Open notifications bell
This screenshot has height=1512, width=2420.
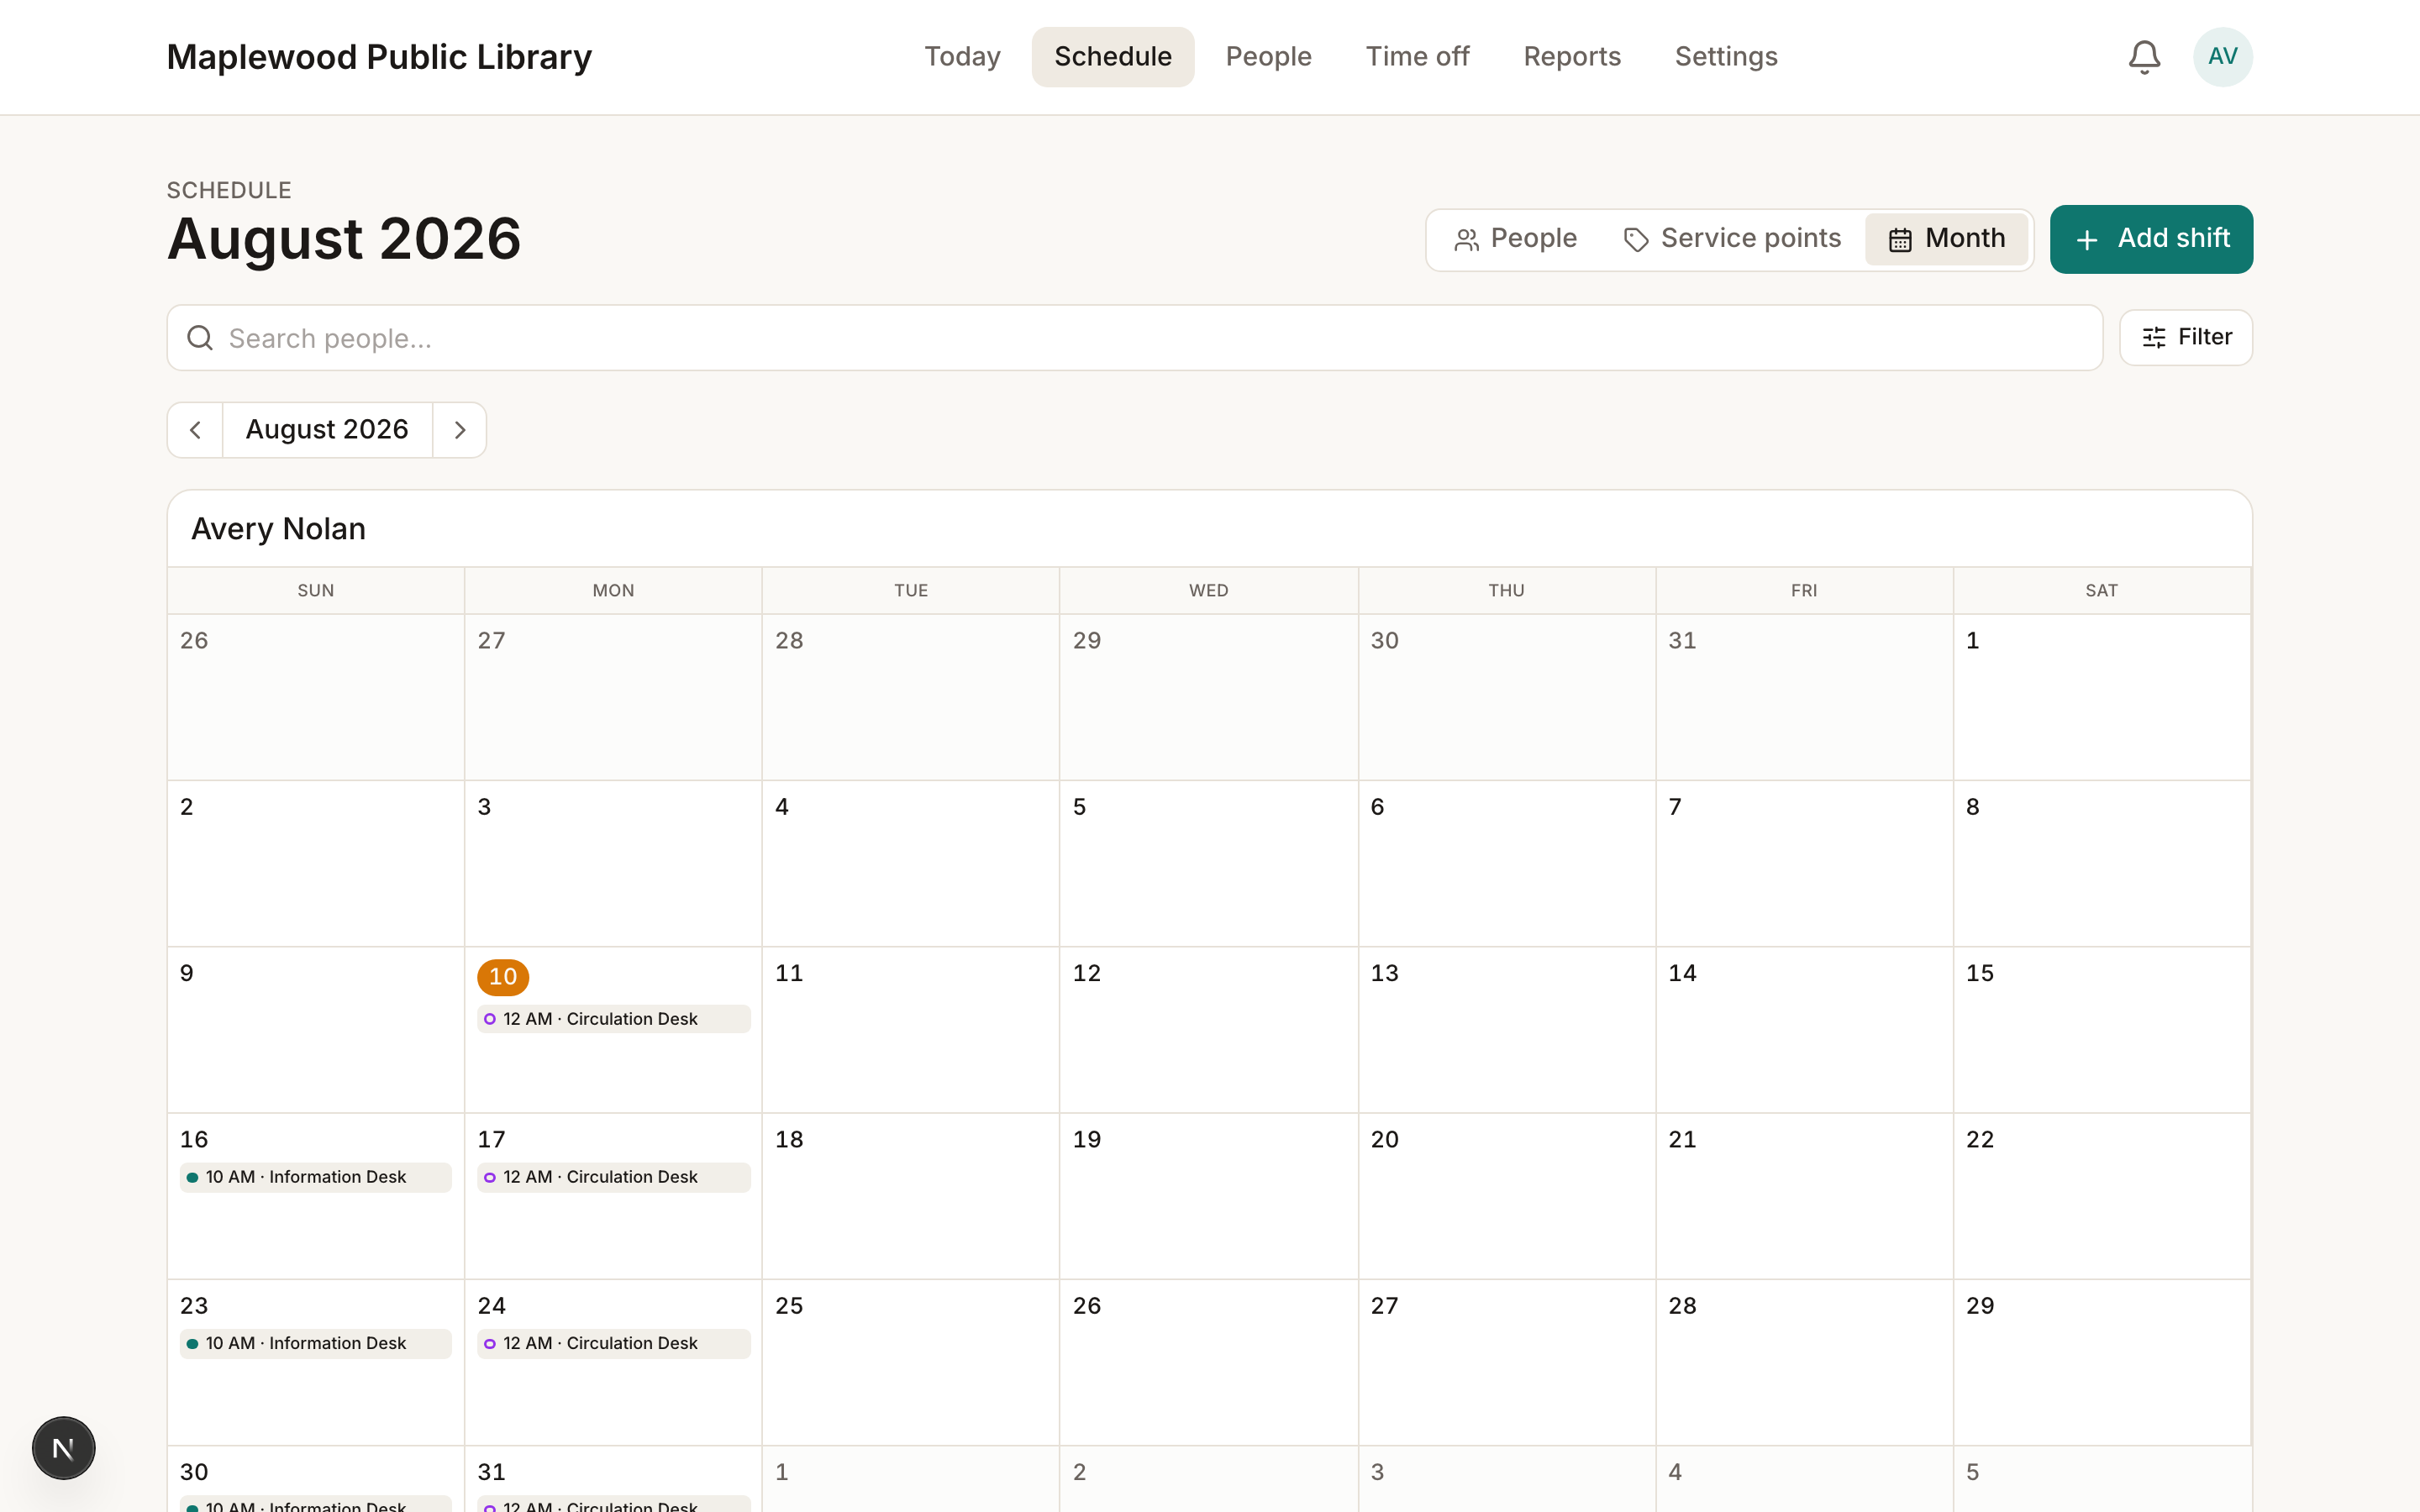2143,57
